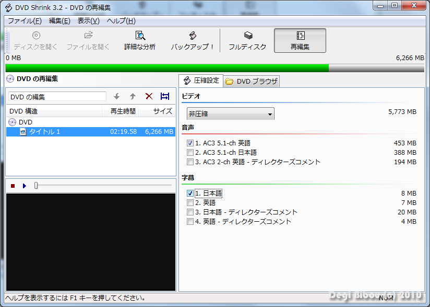Click the ビデオ section heading
Viewport: 430px width, 307px height.
click(x=191, y=96)
